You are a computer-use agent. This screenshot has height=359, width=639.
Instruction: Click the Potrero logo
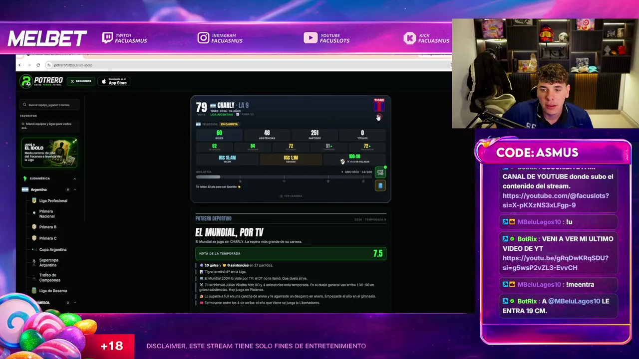click(41, 81)
